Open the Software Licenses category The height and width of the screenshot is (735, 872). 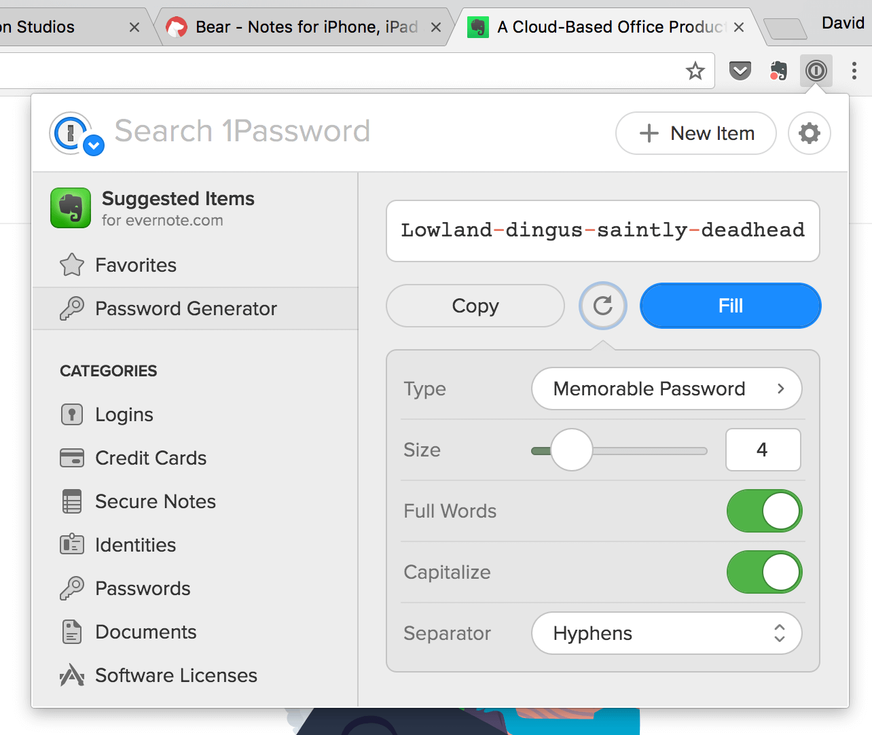point(176,675)
